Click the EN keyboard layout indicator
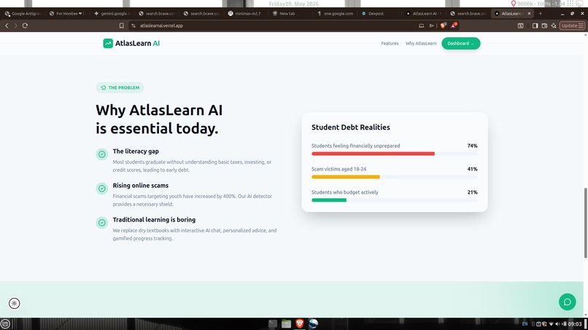This screenshot has height=330, width=588. (525, 324)
